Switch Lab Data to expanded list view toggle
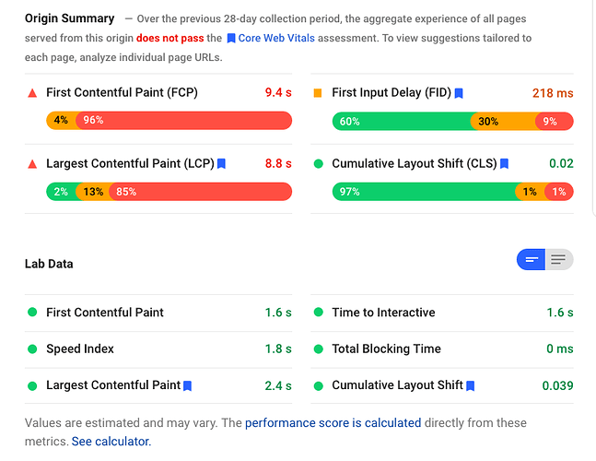 click(x=559, y=260)
